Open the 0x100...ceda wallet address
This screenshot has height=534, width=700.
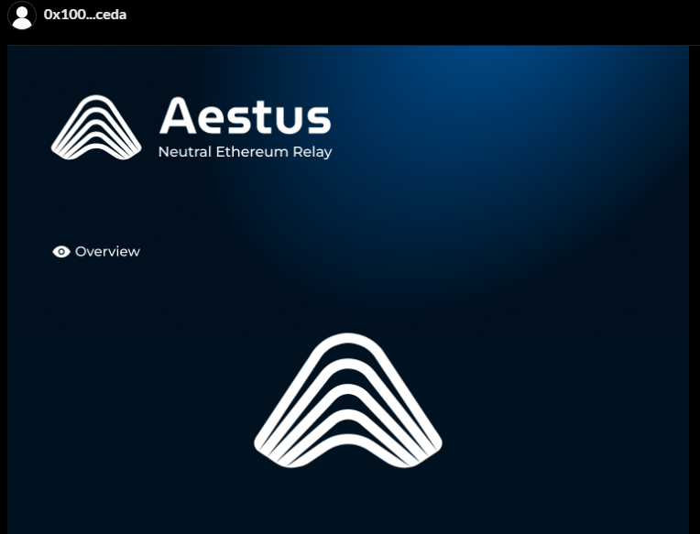click(x=85, y=15)
